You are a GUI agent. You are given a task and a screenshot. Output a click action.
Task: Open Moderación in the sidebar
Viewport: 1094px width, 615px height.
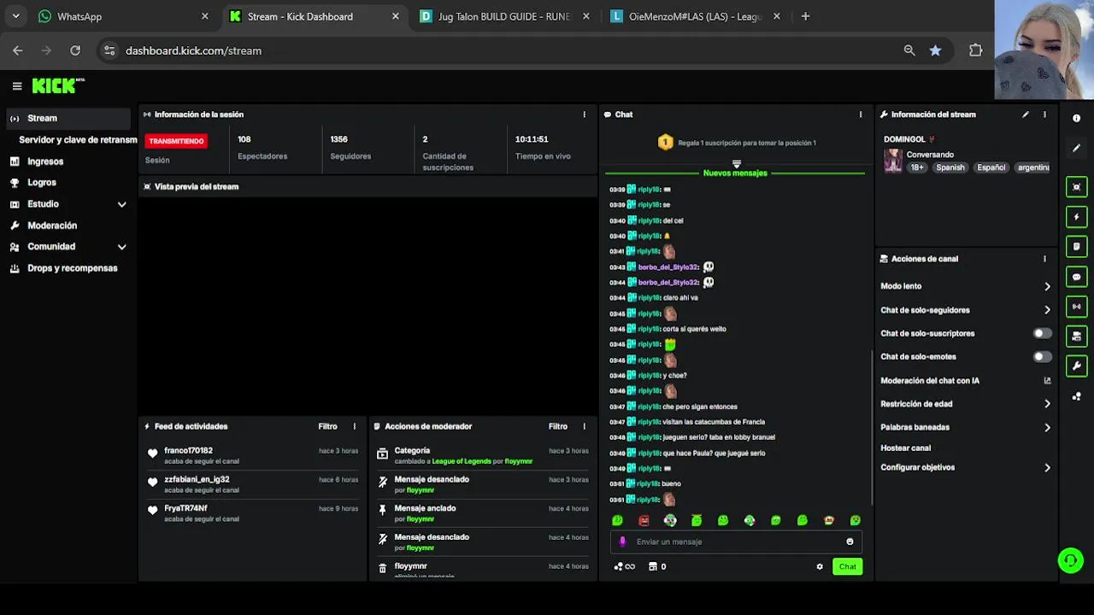(52, 225)
